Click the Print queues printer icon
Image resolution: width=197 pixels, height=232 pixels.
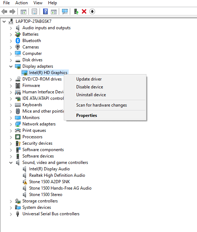(18, 130)
